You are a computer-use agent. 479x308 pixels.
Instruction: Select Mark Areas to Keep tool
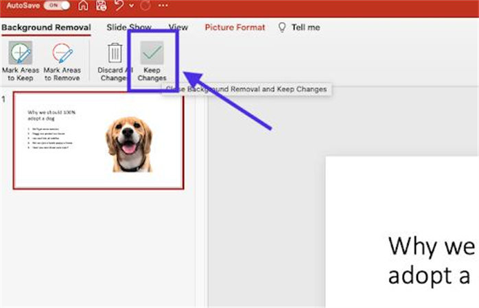pyautogui.click(x=21, y=62)
